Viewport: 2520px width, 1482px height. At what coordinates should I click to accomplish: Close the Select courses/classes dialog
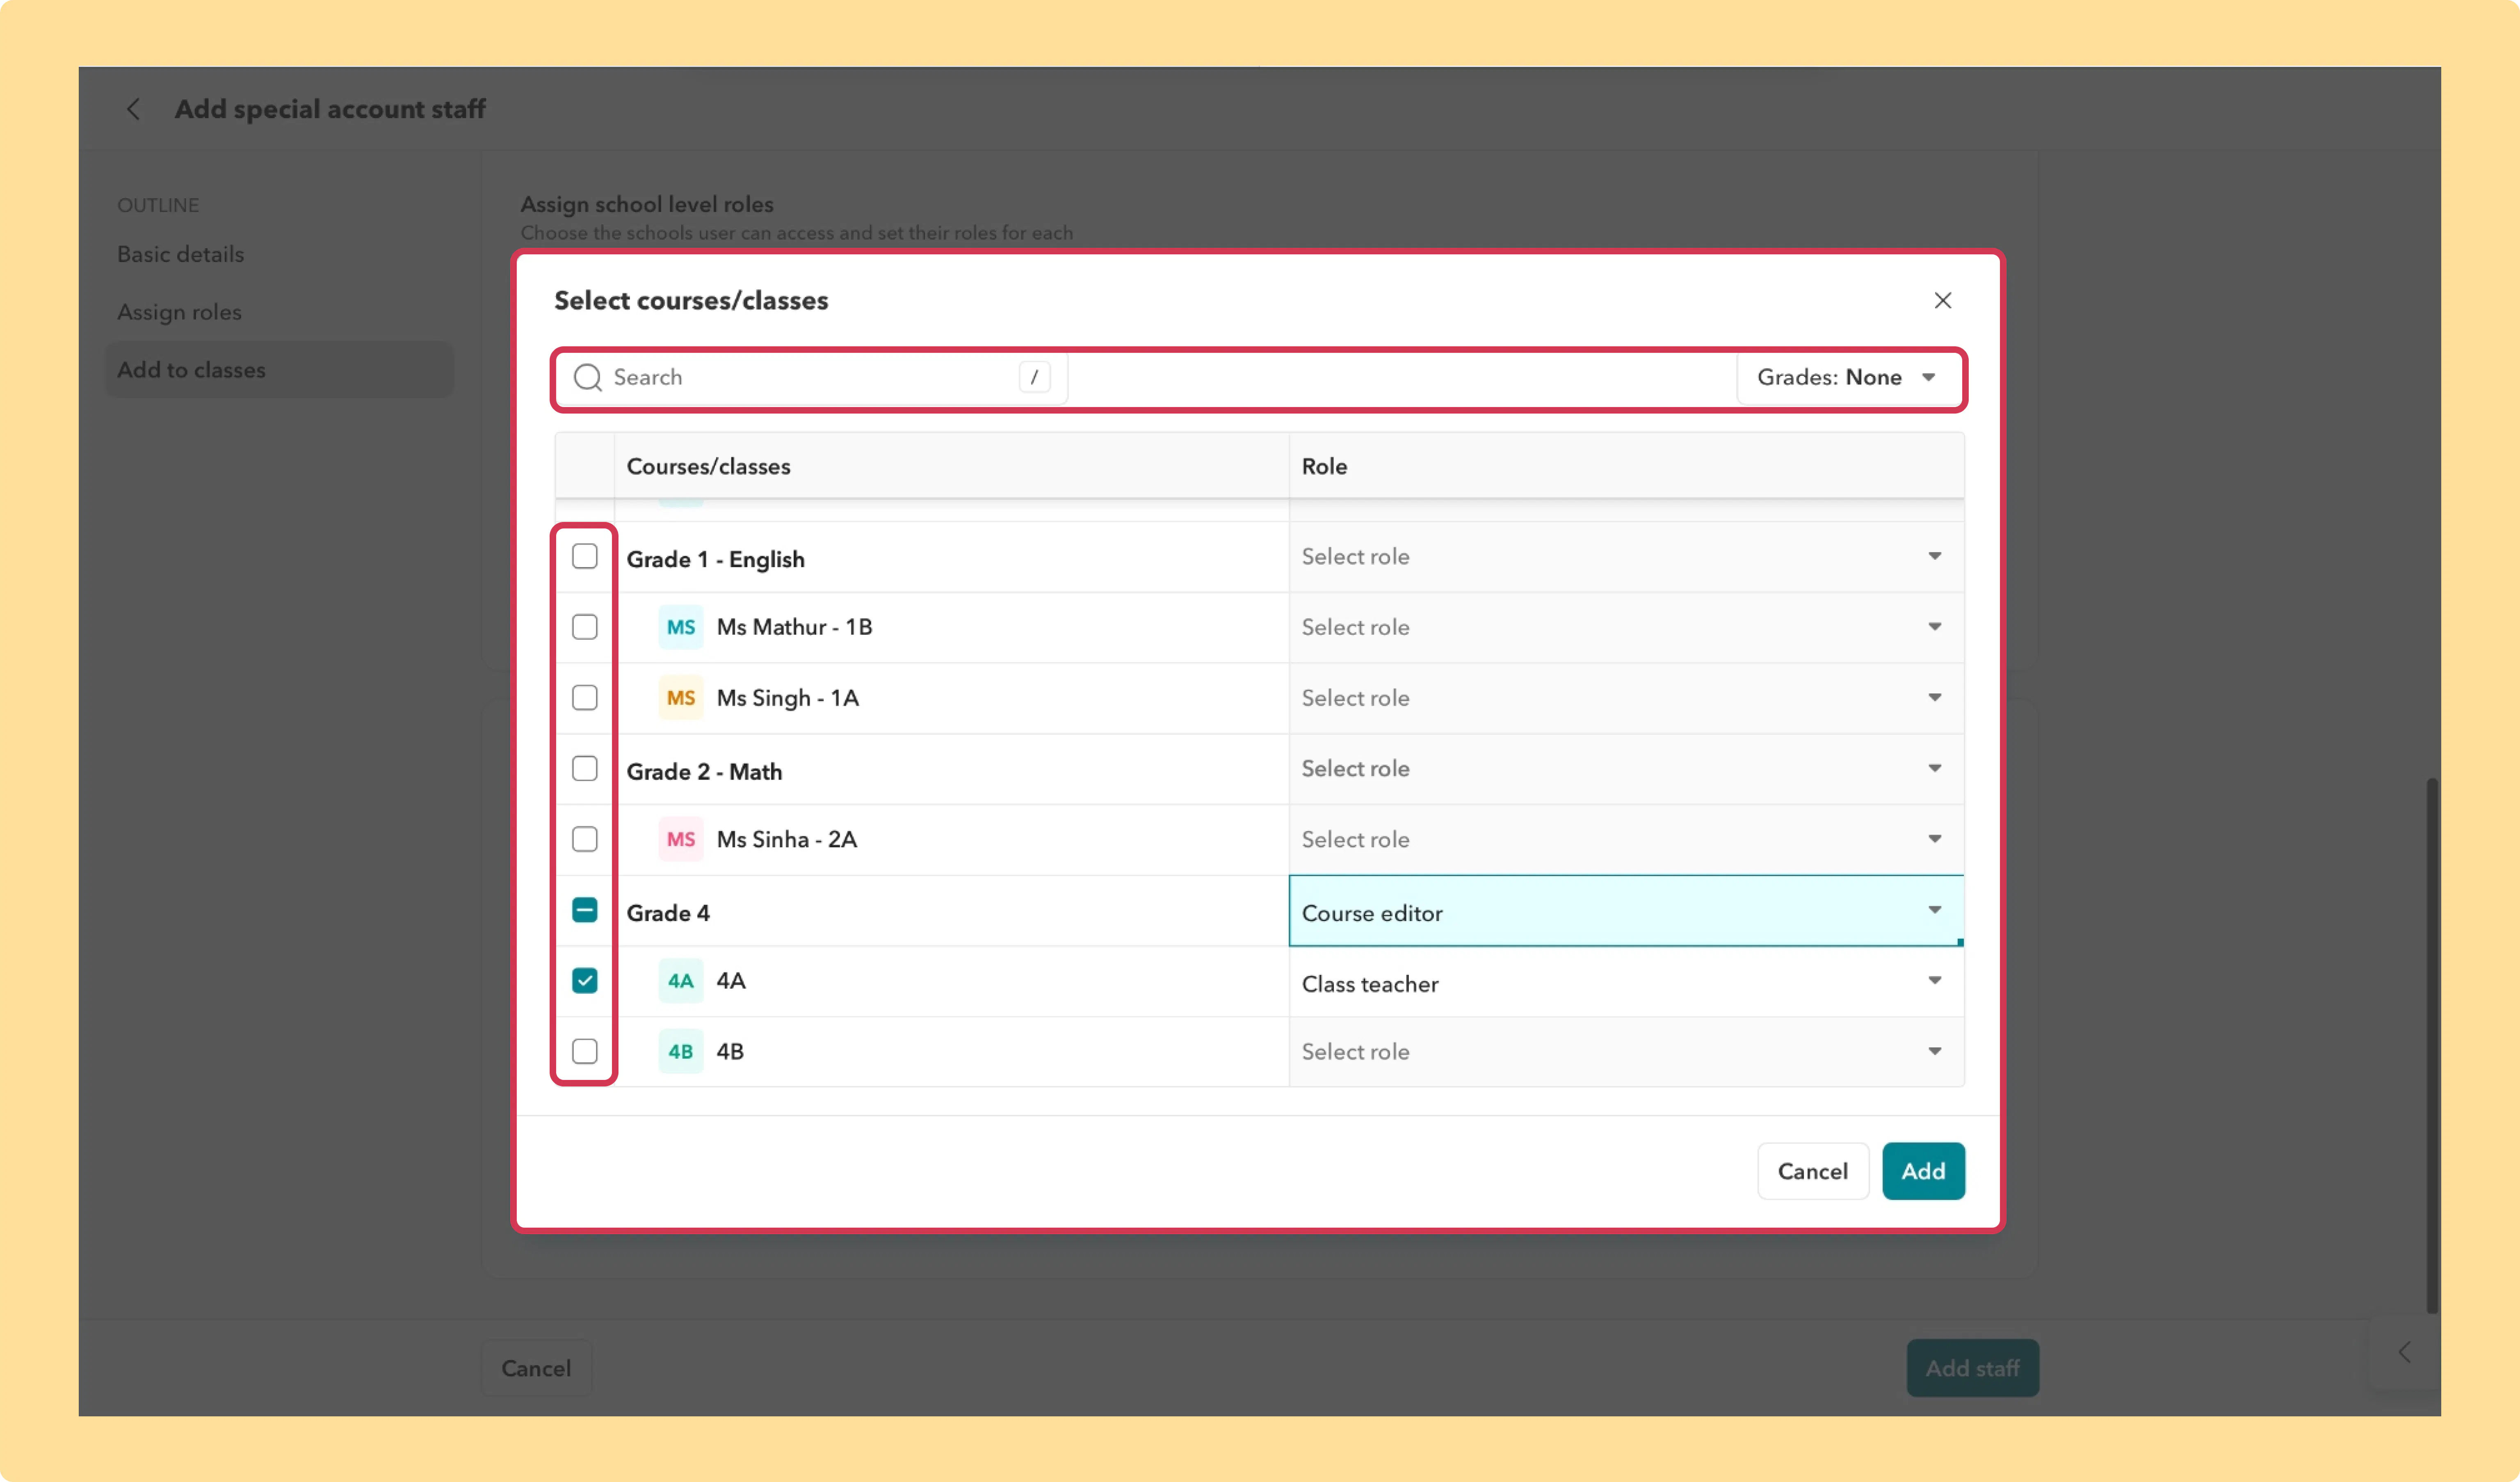[x=1942, y=300]
